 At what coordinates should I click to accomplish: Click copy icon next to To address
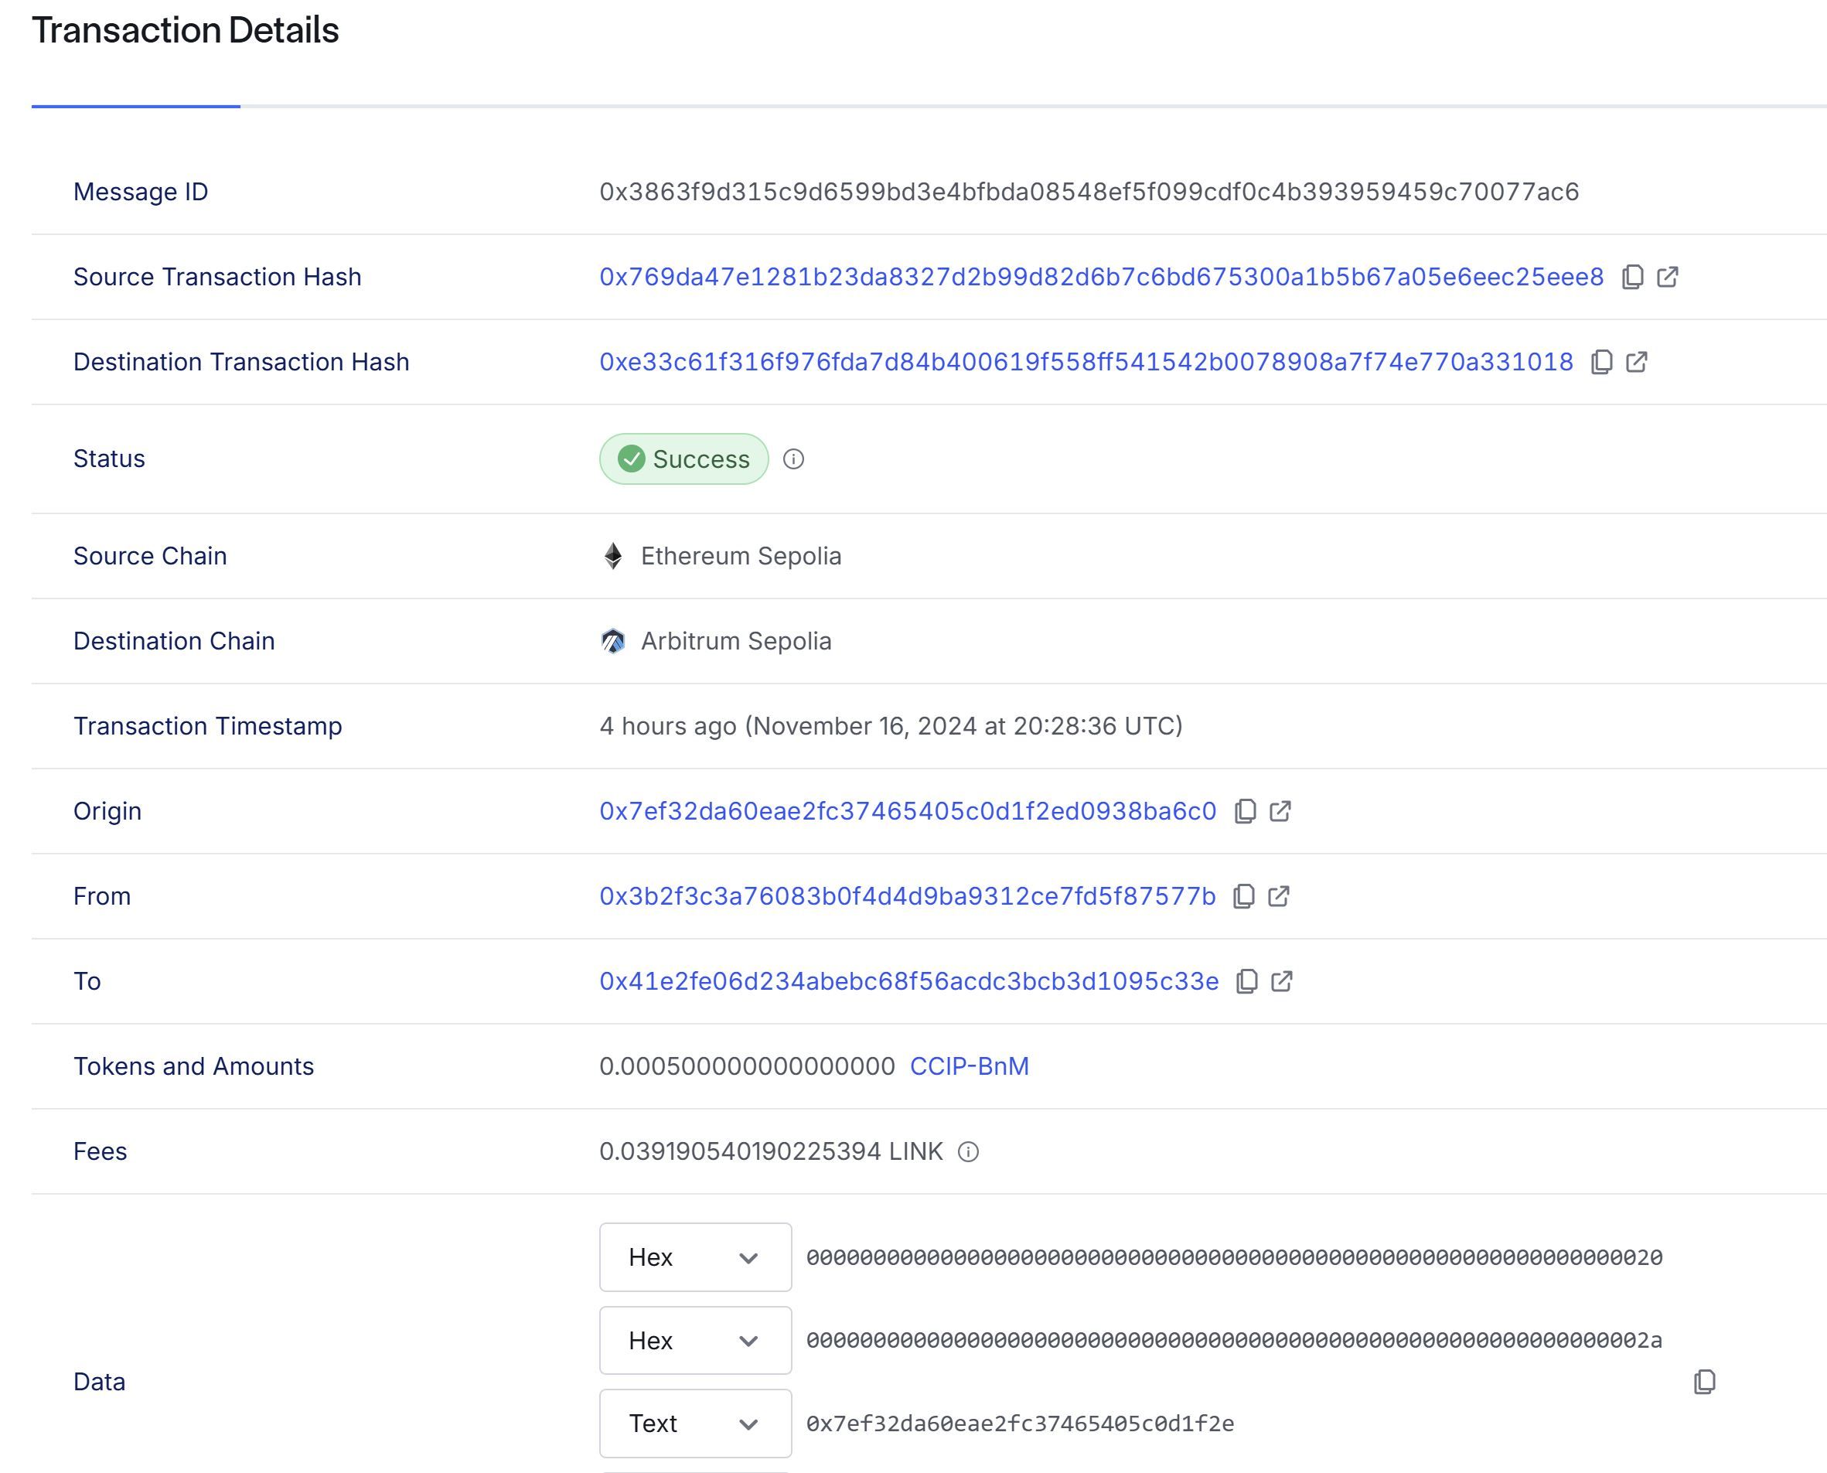click(1247, 981)
